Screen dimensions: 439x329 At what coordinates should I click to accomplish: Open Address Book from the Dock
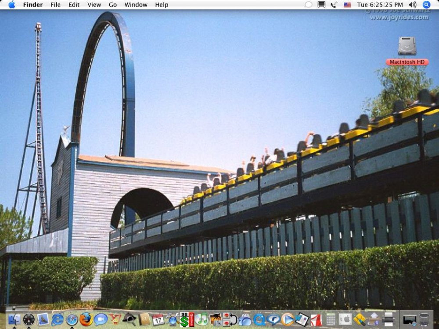click(144, 319)
